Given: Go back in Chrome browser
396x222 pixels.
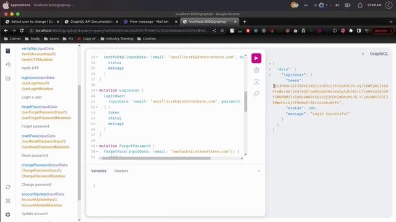Looking at the screenshot, I should click(6, 30).
